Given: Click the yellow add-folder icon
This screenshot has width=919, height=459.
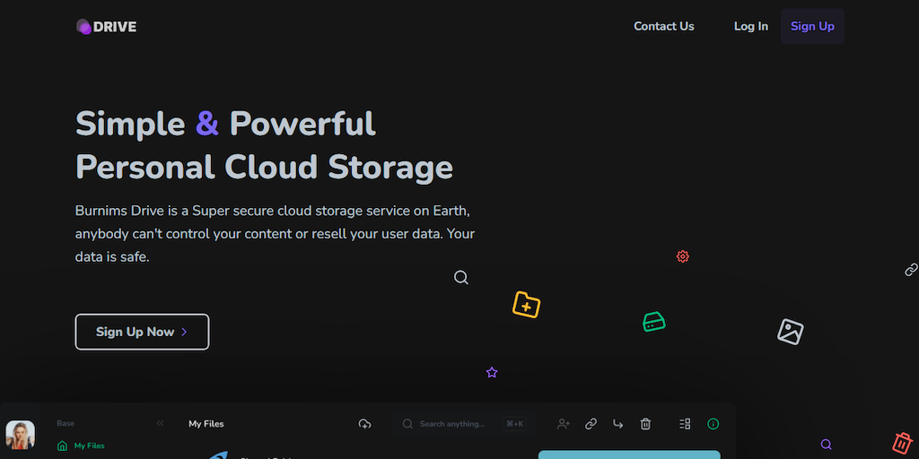Looking at the screenshot, I should tap(526, 305).
